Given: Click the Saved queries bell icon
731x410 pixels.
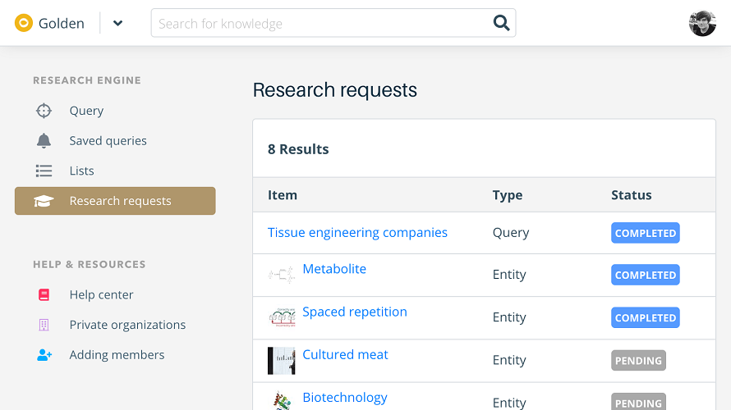Looking at the screenshot, I should tap(44, 140).
